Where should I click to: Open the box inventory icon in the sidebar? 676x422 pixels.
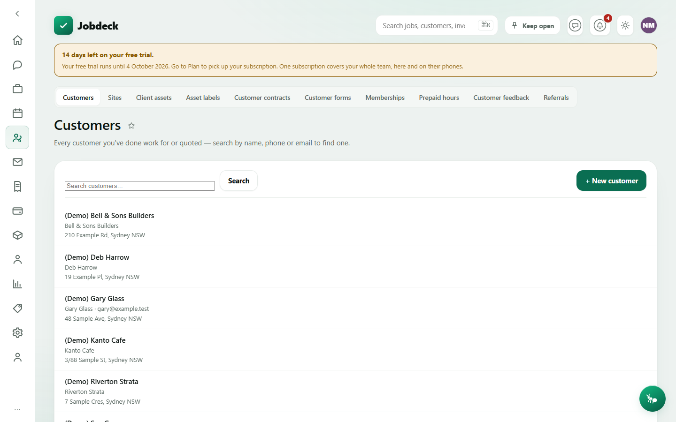[x=17, y=235]
